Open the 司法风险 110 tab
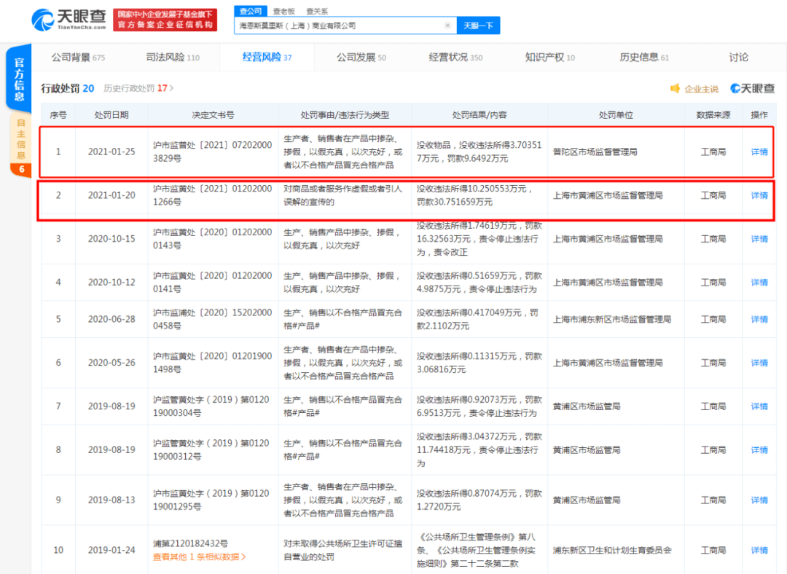Viewport: 787px width, 574px height. point(173,58)
